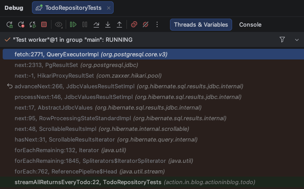Resume the program execution
The width and height of the screenshot is (304, 189).
[73, 24]
